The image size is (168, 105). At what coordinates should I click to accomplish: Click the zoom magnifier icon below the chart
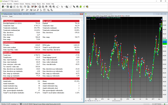pos(86,101)
